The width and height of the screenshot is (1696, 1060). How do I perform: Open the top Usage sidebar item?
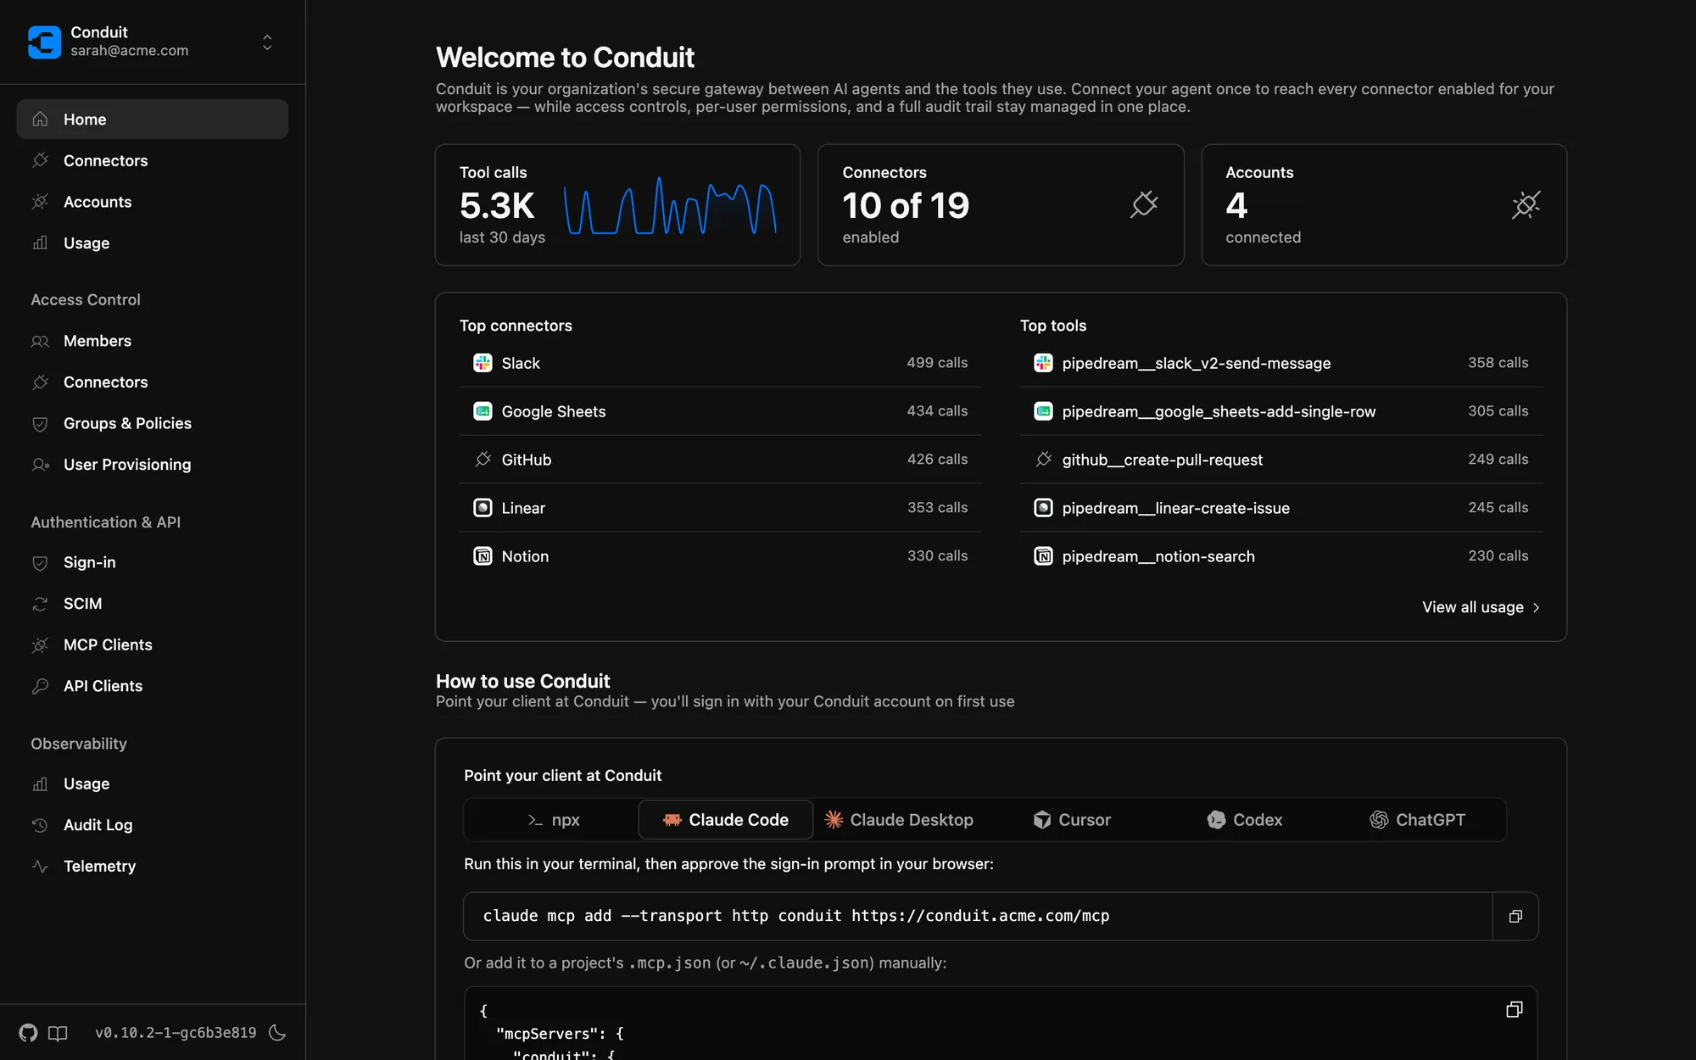tap(153, 243)
